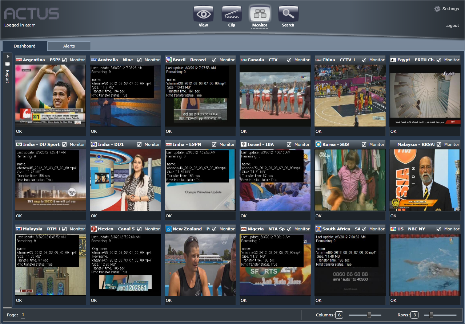This screenshot has height=324, width=465.
Task: Click the ACTUS logo
Action: pos(32,14)
